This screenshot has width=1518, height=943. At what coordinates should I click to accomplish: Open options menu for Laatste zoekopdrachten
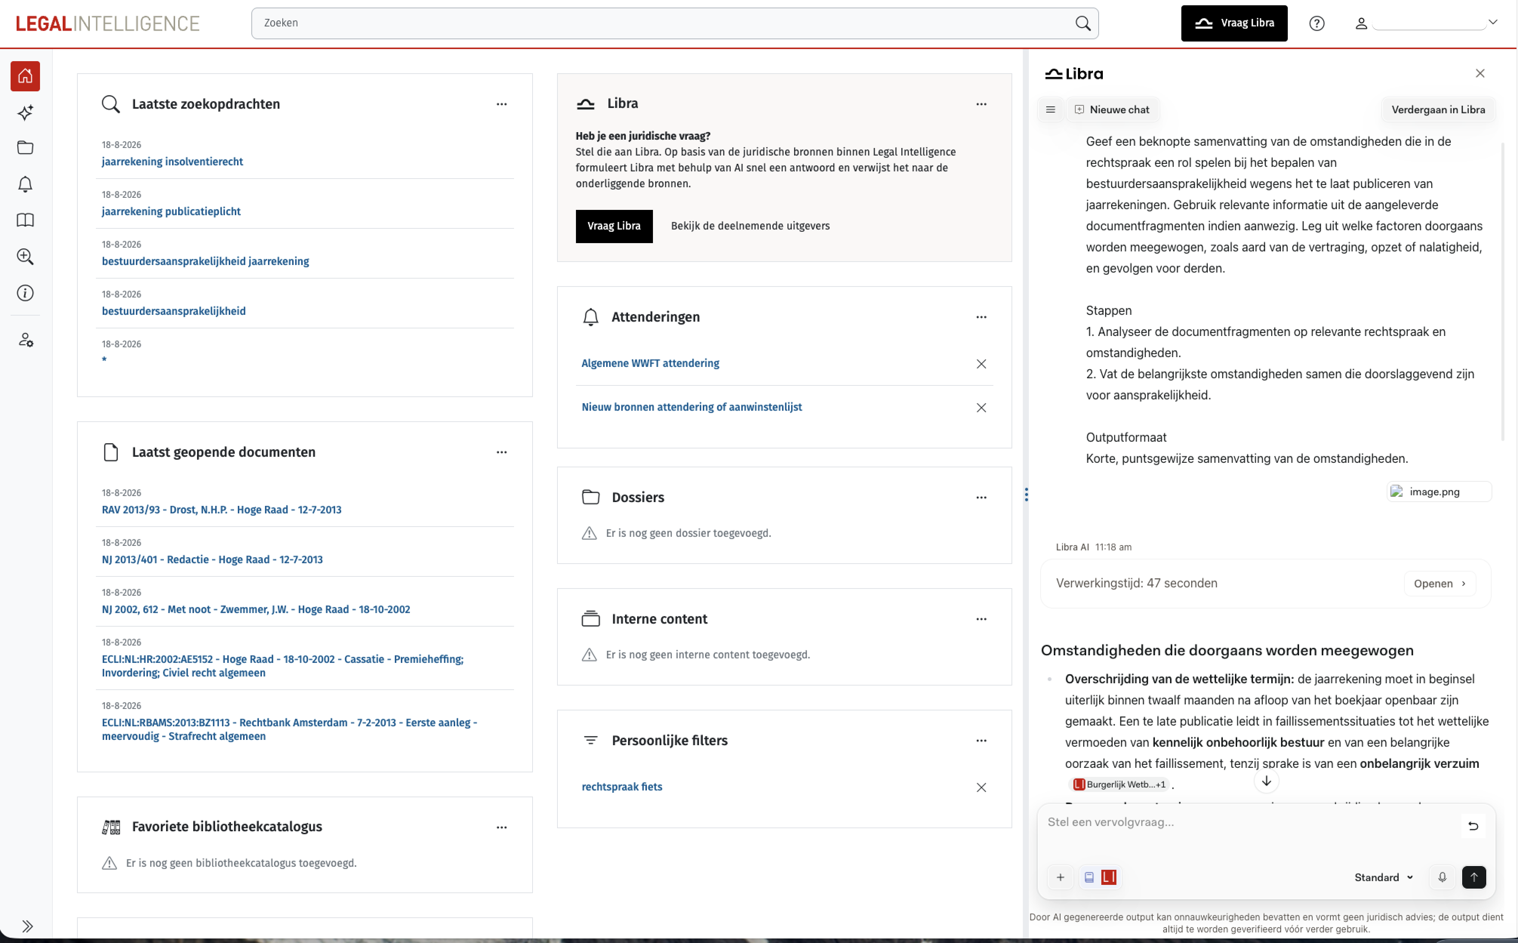(x=501, y=104)
